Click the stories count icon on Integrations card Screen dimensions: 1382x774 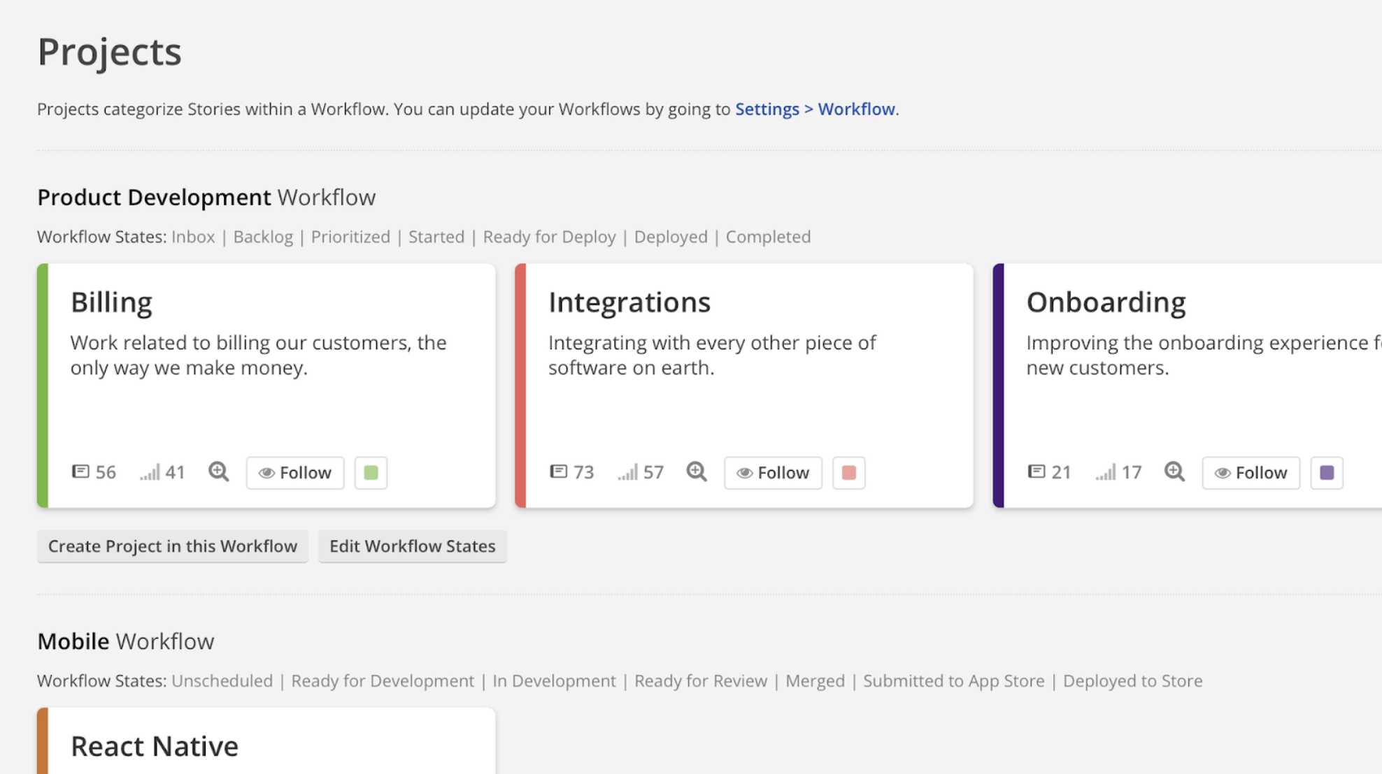(559, 472)
